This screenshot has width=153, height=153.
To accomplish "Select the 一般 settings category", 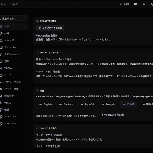I will [x=14, y=26].
